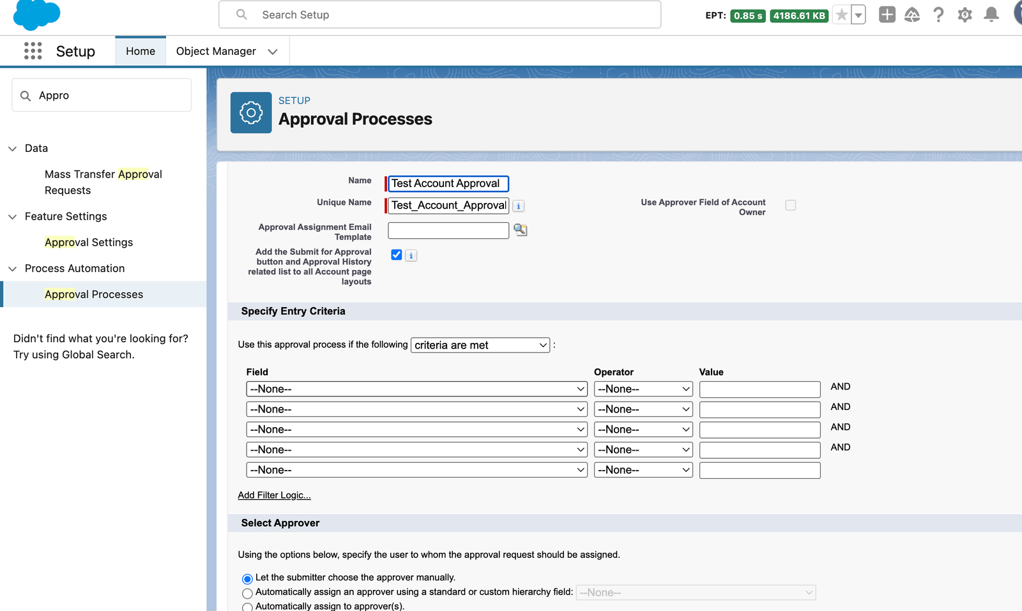Open the criteria are met dropdown
The height and width of the screenshot is (611, 1022).
pos(480,345)
